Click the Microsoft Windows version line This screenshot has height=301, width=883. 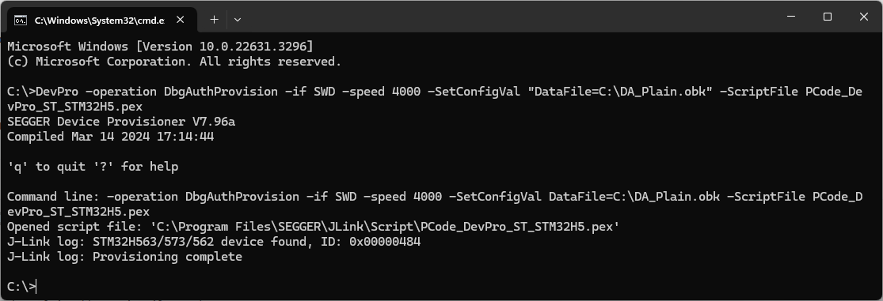pos(160,46)
